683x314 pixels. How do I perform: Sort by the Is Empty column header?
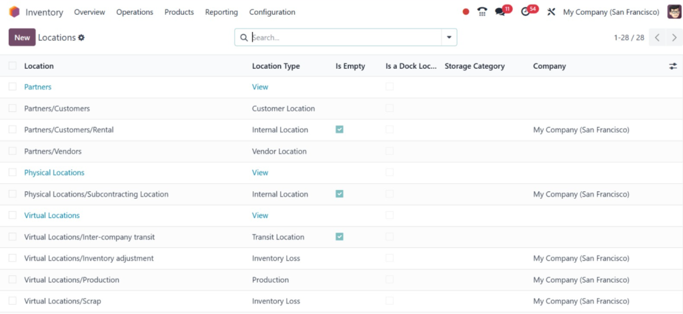pos(350,66)
